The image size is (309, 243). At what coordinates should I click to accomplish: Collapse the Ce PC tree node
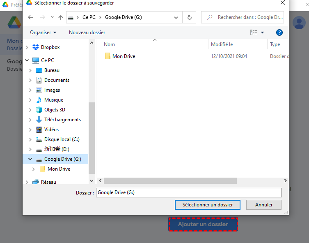(27, 60)
